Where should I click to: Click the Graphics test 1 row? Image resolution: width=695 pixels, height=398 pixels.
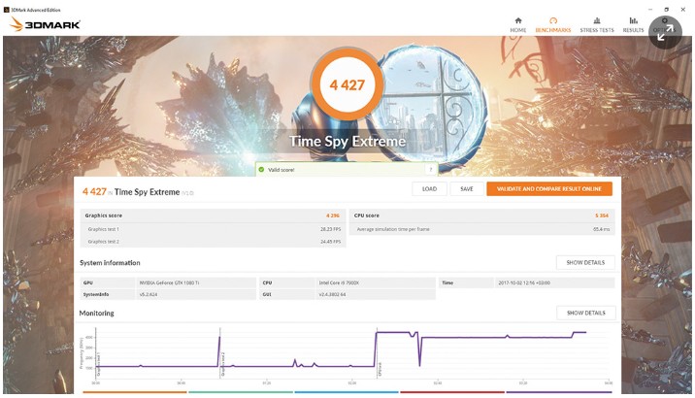pyautogui.click(x=214, y=229)
